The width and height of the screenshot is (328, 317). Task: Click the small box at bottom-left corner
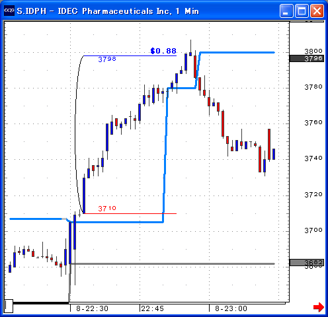tap(9, 306)
